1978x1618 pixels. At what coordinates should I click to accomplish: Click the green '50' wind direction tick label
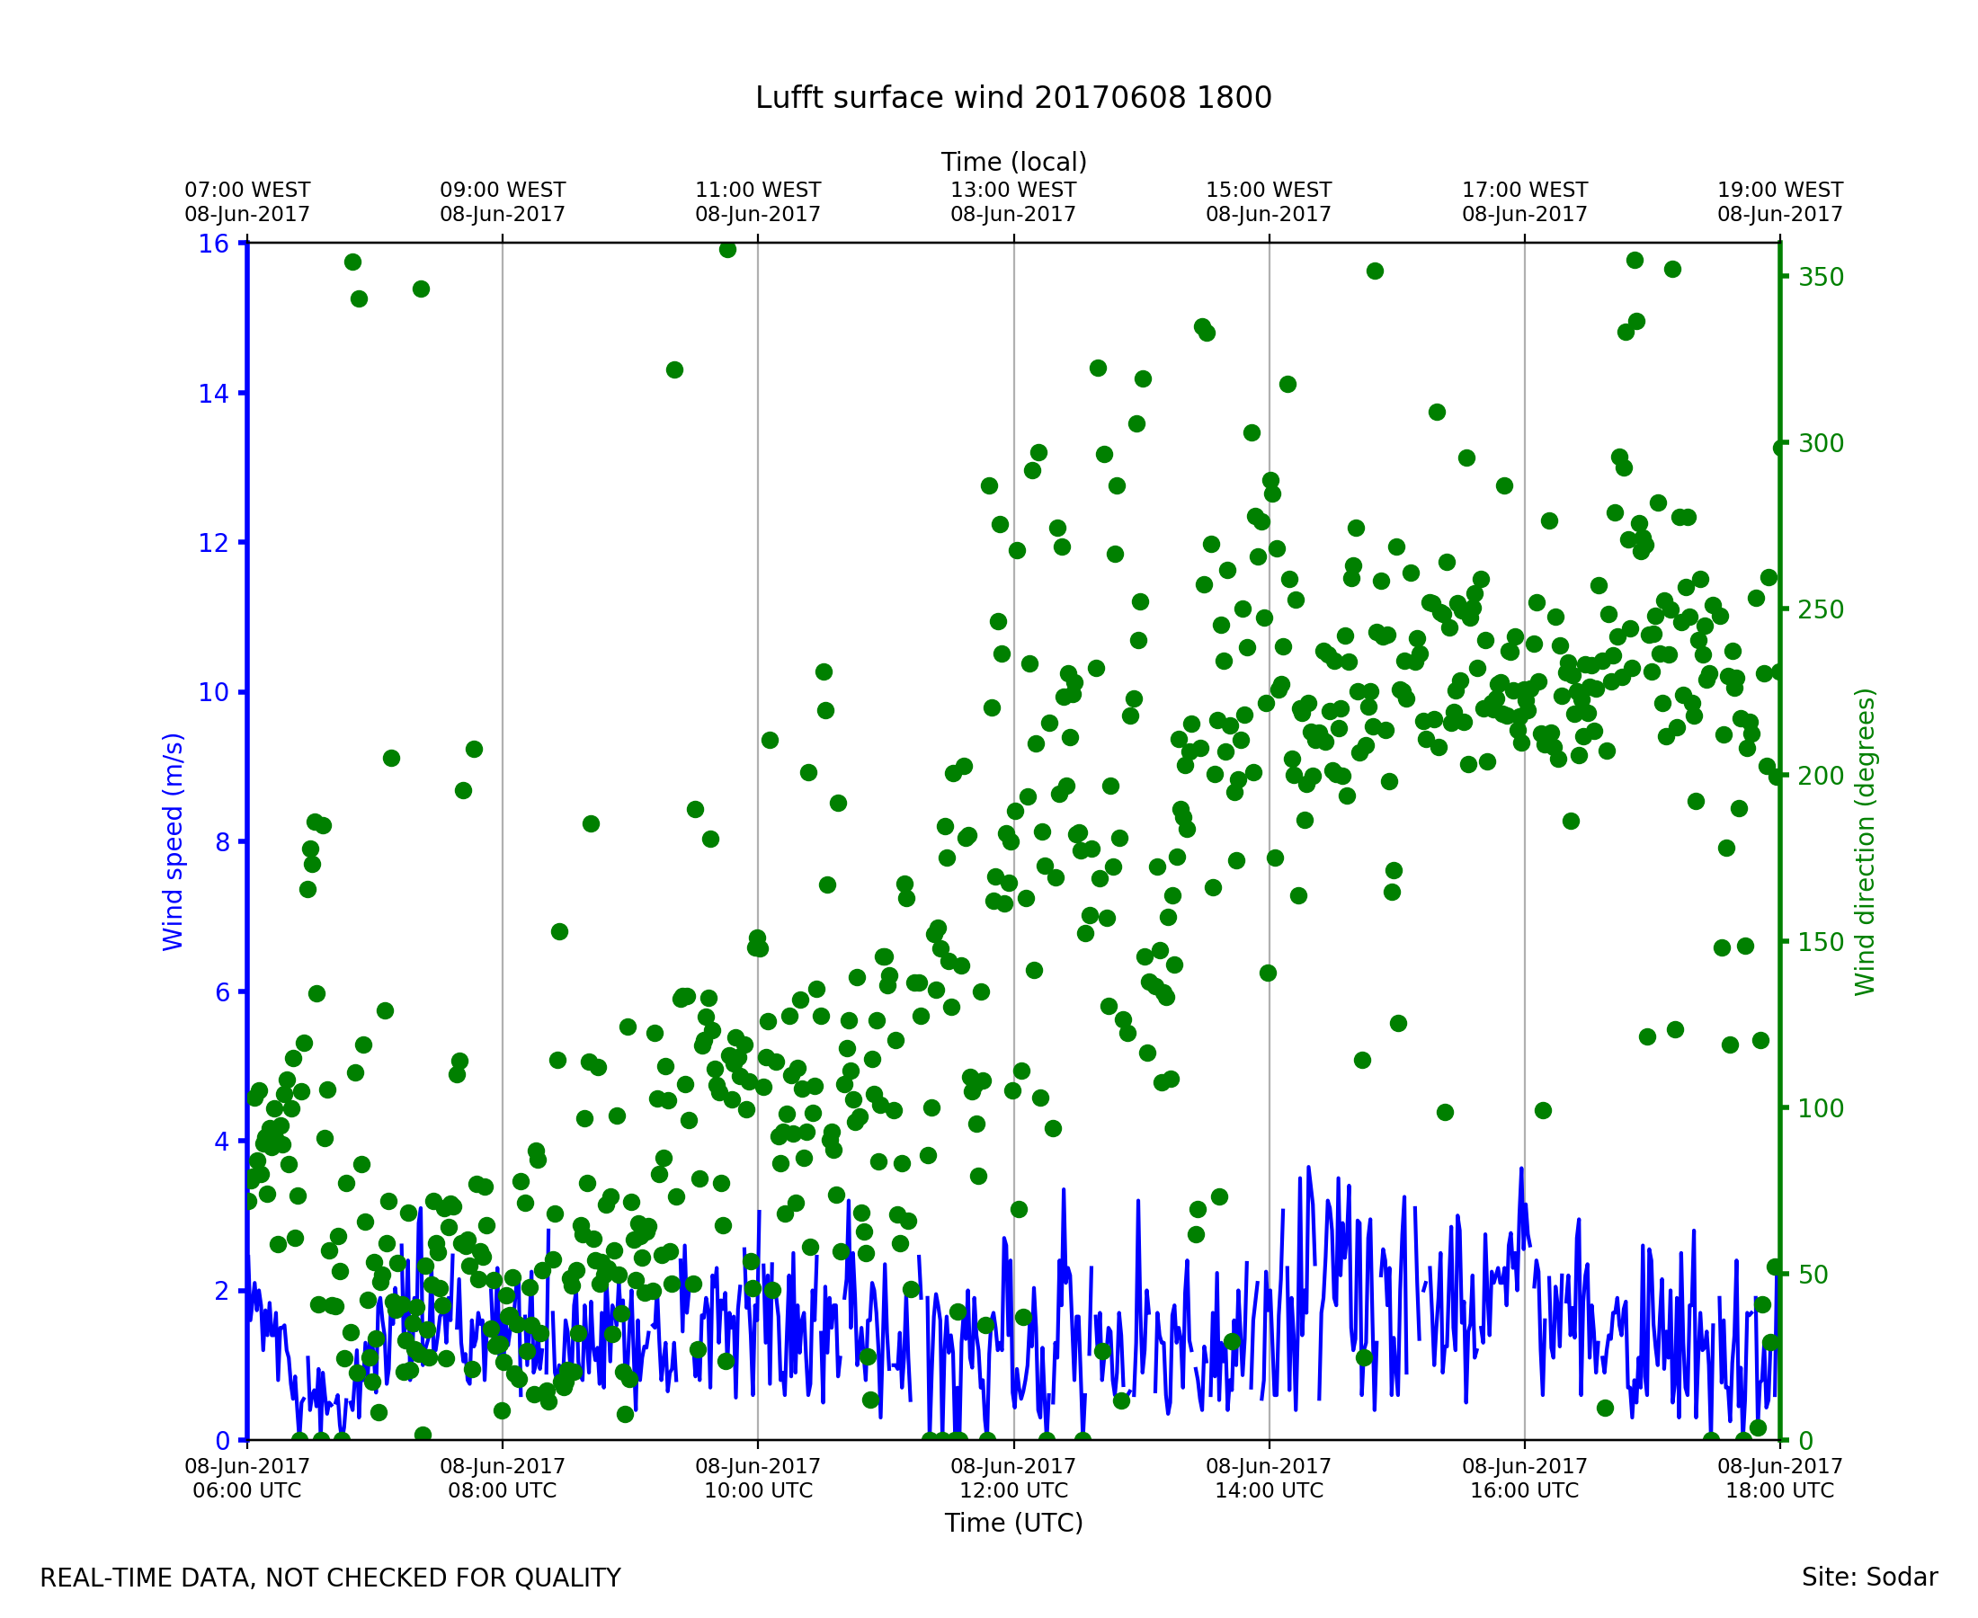(x=1815, y=1275)
